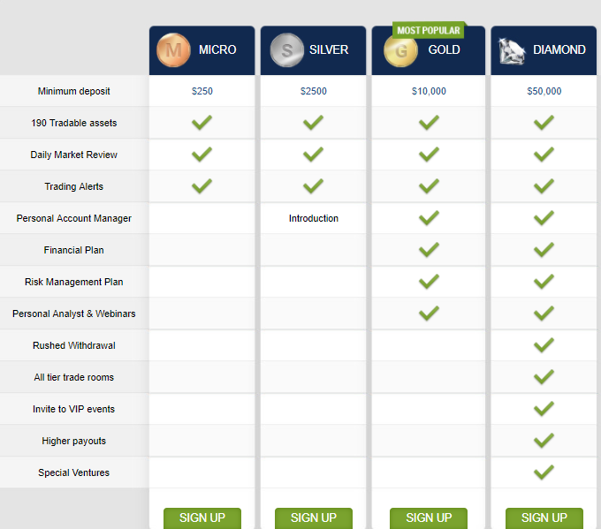Click the Silver coin icon
This screenshot has height=529, width=601.
[286, 50]
